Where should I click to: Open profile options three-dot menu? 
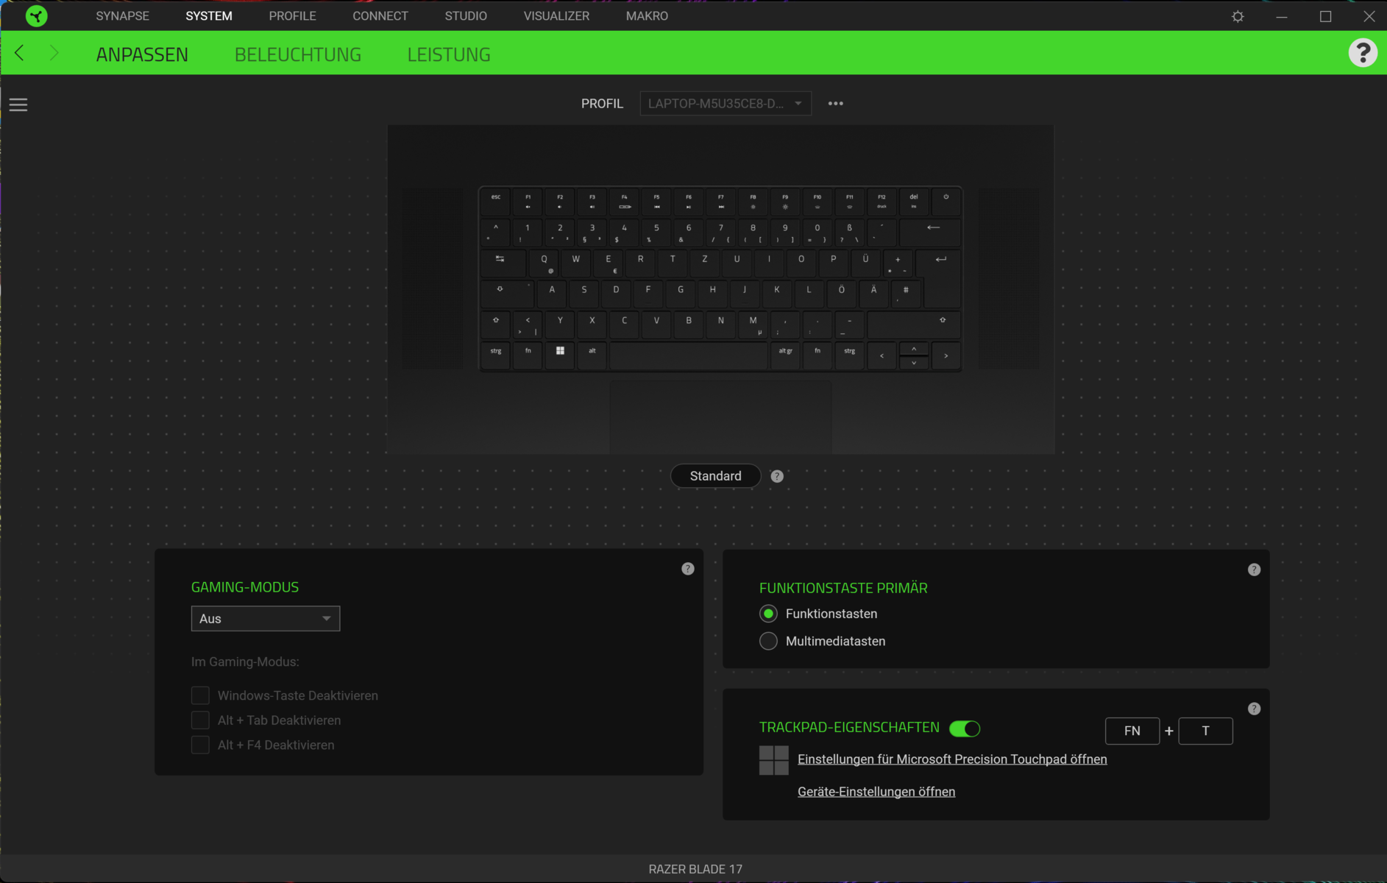(835, 104)
